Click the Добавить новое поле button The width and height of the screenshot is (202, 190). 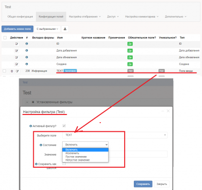18,29
